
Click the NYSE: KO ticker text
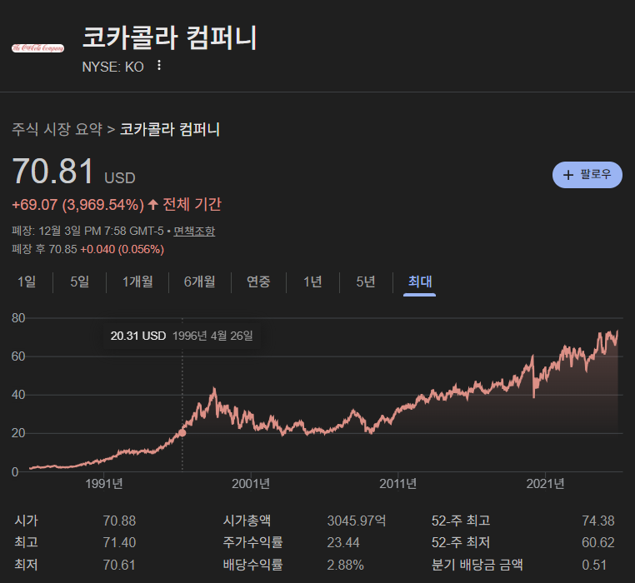[113, 67]
